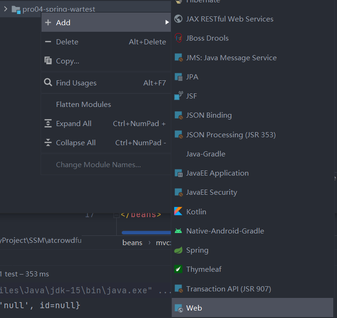Click the JavaEE Security icon

tap(179, 192)
